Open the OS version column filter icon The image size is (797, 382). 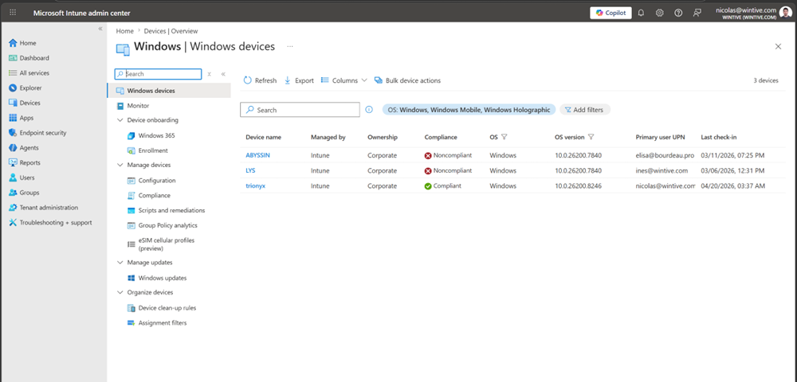591,137
